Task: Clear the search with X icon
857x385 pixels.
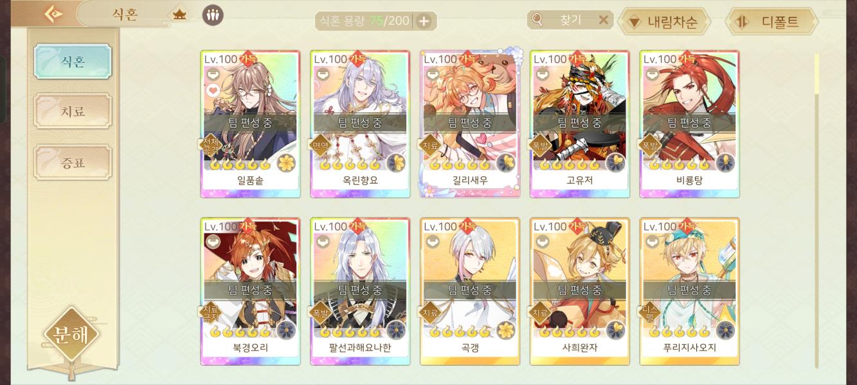Action: click(x=603, y=20)
